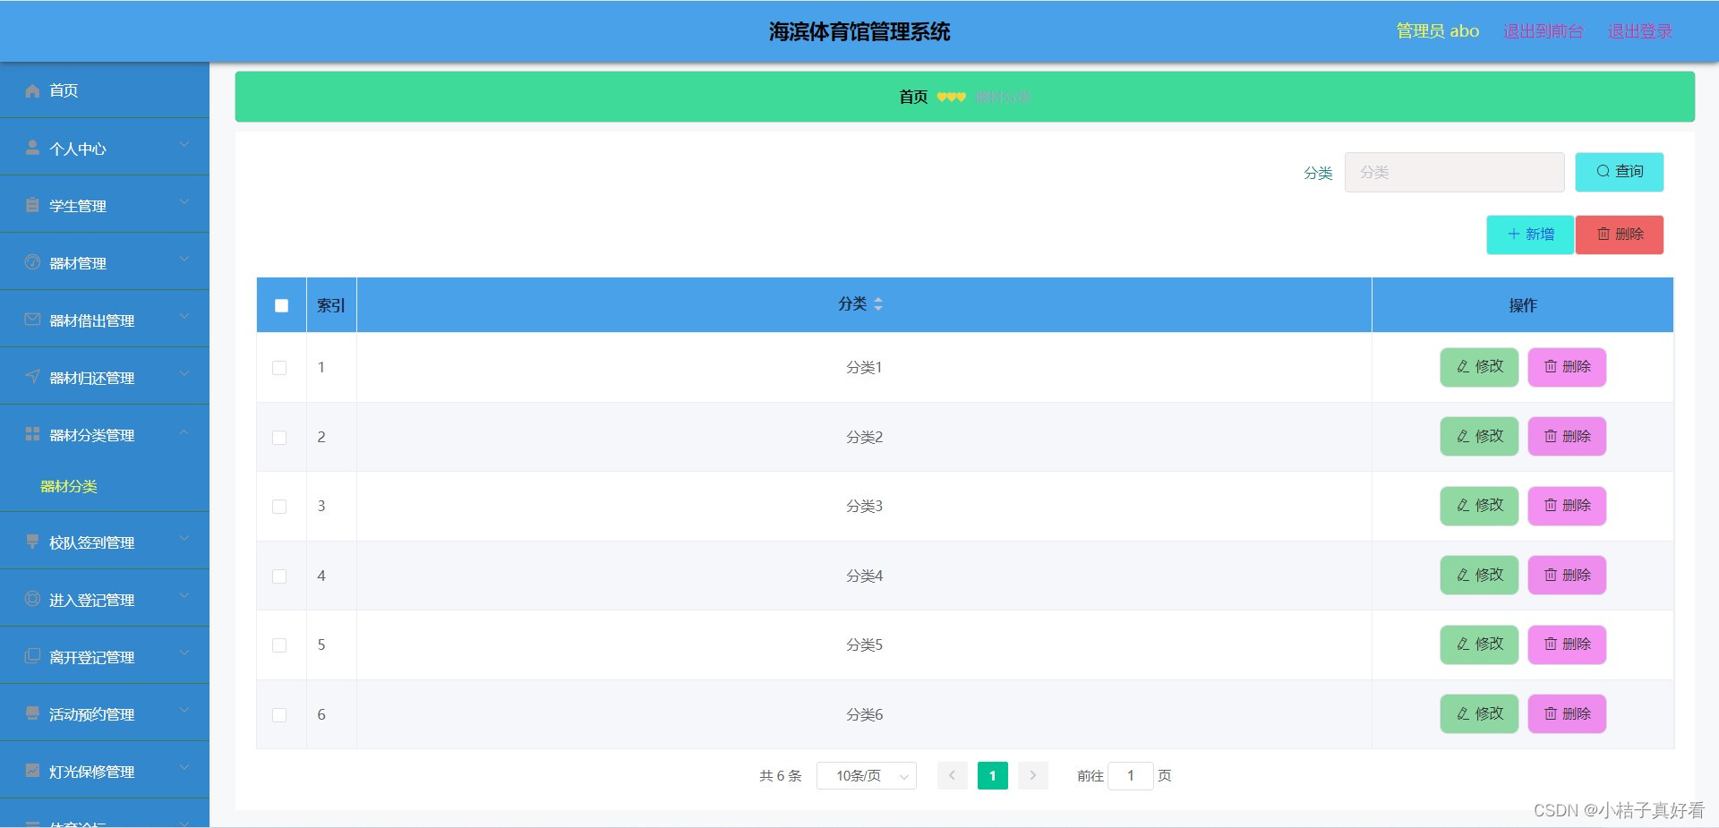The height and width of the screenshot is (828, 1719).
Task: Expand the 灯光保修管理 menu chevron
Action: click(184, 768)
